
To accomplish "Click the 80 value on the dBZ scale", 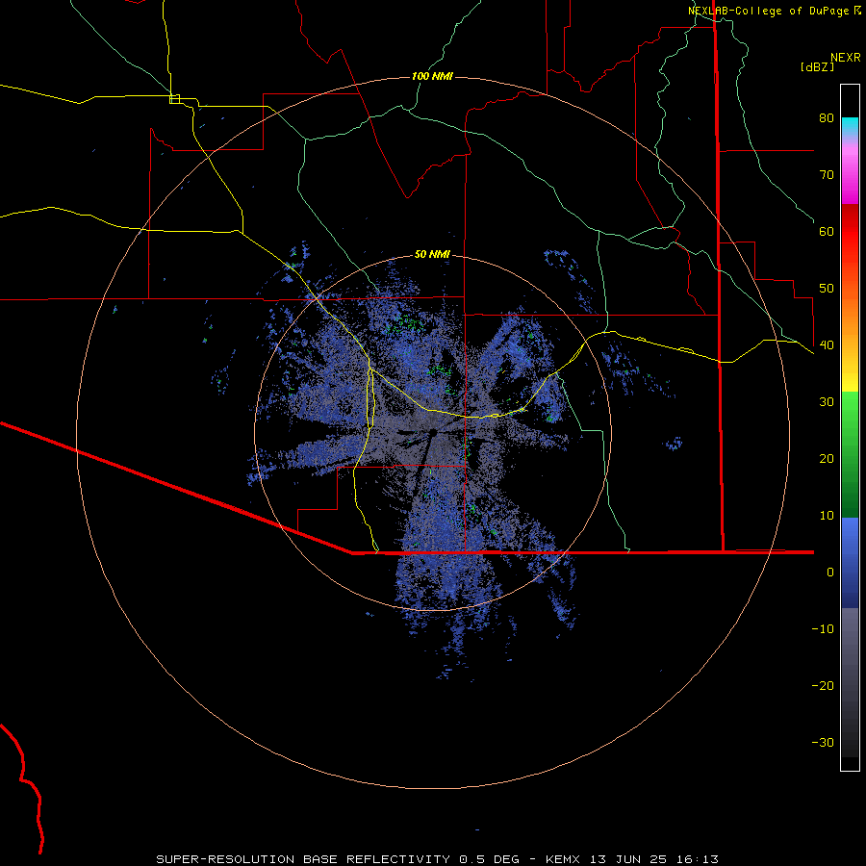I will [827, 117].
